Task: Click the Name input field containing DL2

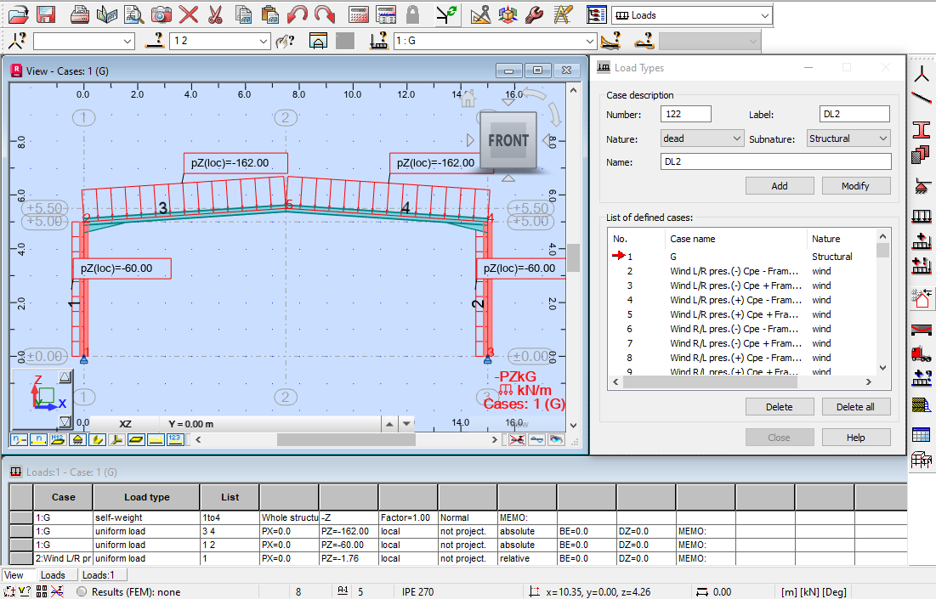Action: pyautogui.click(x=774, y=161)
